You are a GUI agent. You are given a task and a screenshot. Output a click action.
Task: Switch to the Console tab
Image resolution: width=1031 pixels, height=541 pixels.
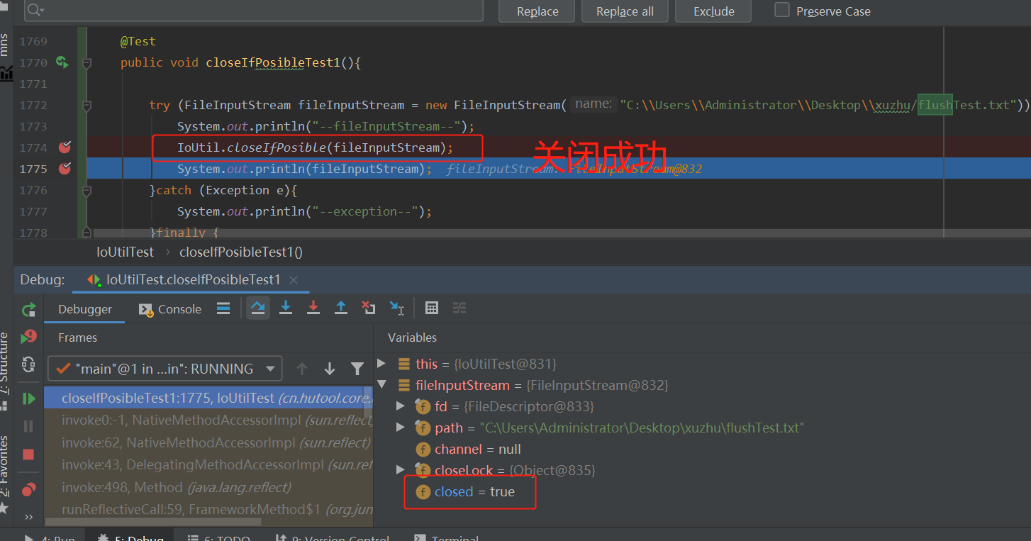point(170,309)
